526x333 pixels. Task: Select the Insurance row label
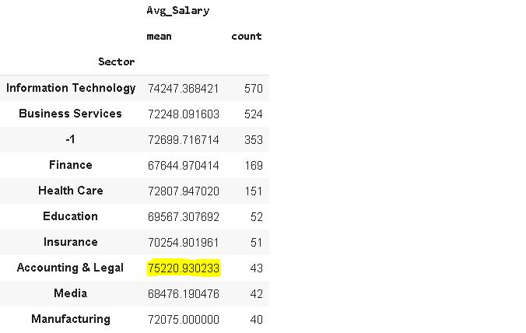click(x=71, y=242)
